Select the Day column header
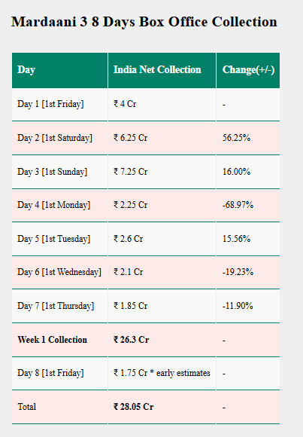The height and width of the screenshot is (437, 303). pyautogui.click(x=59, y=70)
